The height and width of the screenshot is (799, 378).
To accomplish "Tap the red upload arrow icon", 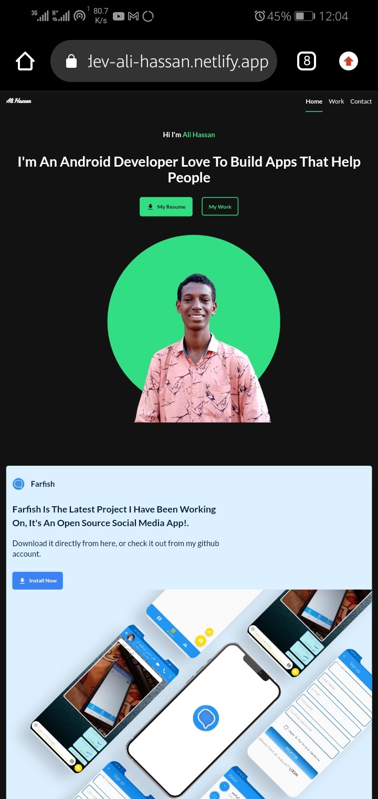I will click(348, 62).
